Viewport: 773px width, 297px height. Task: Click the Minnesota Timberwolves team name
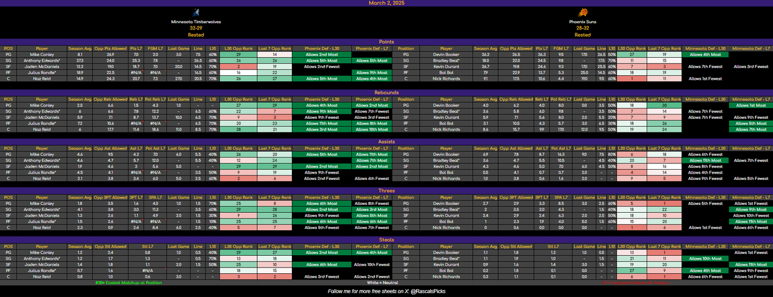pyautogui.click(x=195, y=21)
